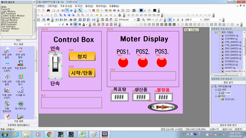Viewport: 246px width, 138px height.
Task: Select the toggle switch component MSW0
Action: [x=55, y=66]
